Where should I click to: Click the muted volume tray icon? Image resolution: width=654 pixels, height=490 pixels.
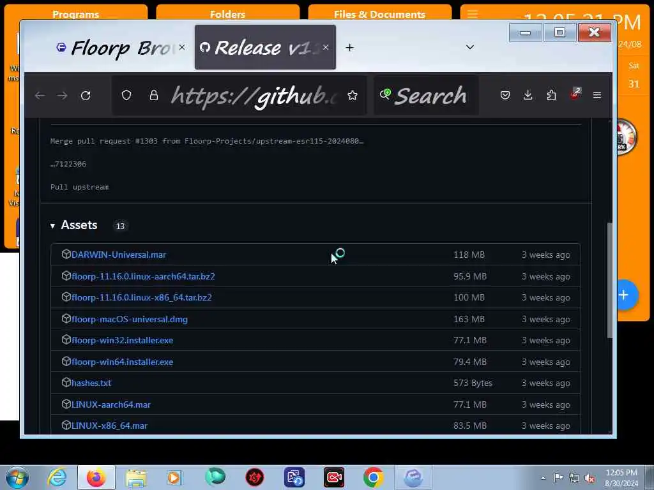click(x=589, y=479)
